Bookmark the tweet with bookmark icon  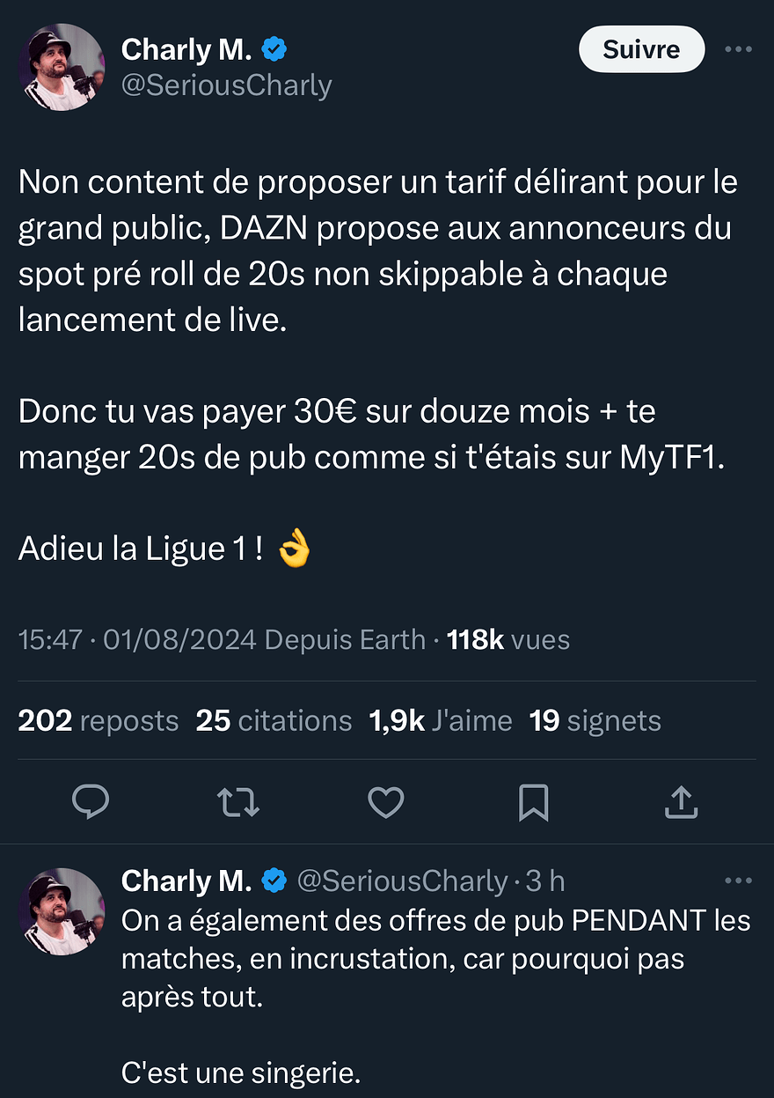pos(534,802)
